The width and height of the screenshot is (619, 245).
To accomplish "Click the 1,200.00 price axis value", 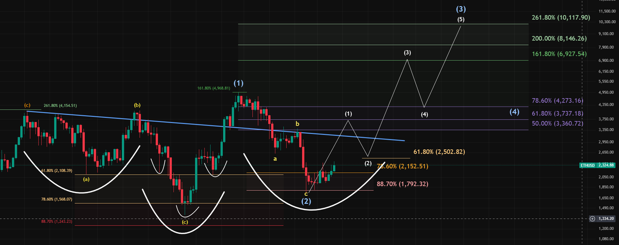I will click(x=607, y=228).
